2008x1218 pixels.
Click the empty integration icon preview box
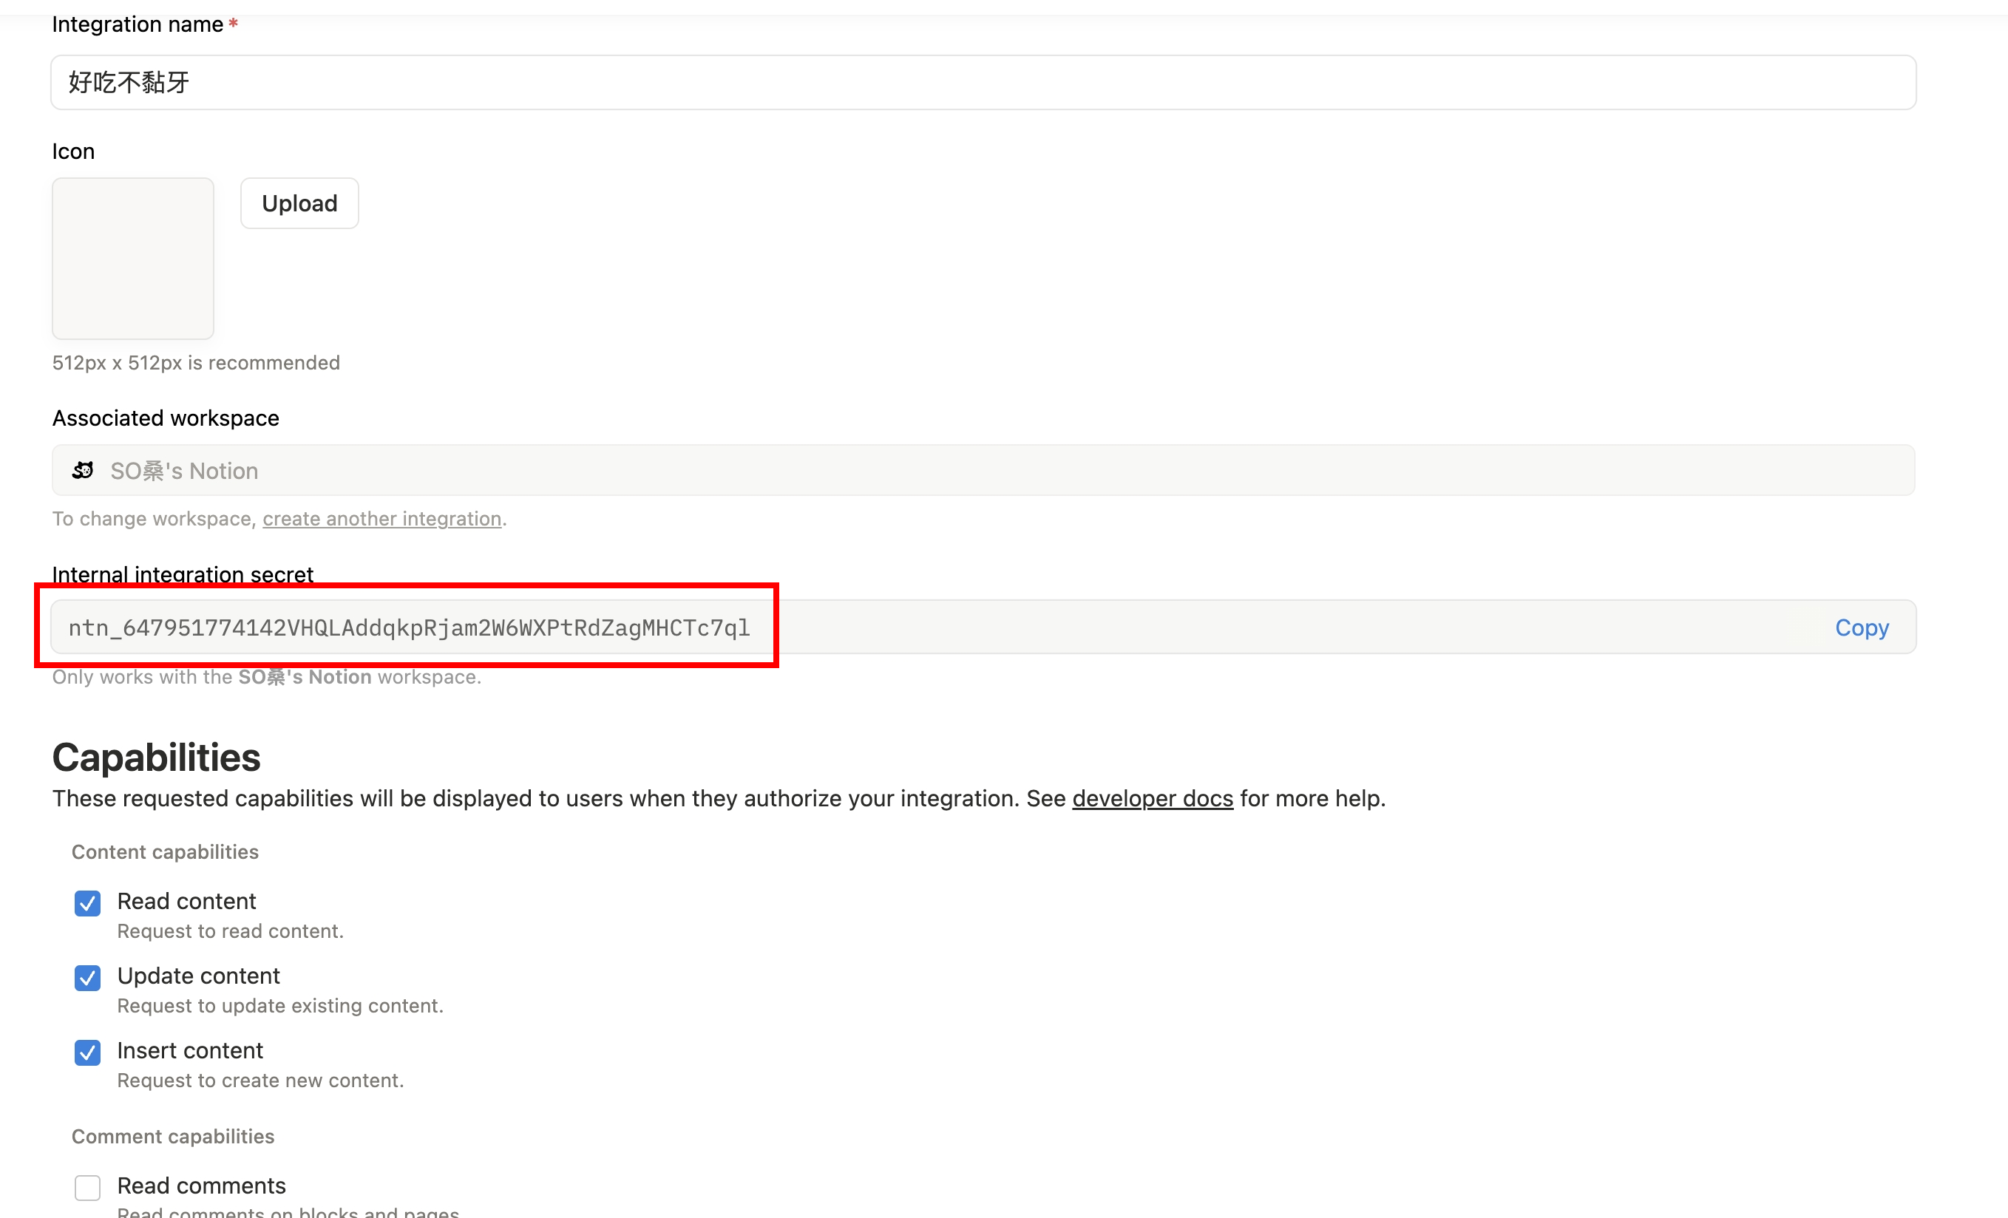133,258
